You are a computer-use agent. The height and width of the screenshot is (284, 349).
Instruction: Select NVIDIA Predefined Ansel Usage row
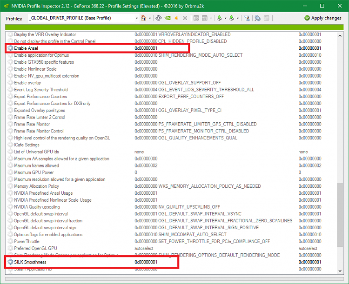pos(171,193)
